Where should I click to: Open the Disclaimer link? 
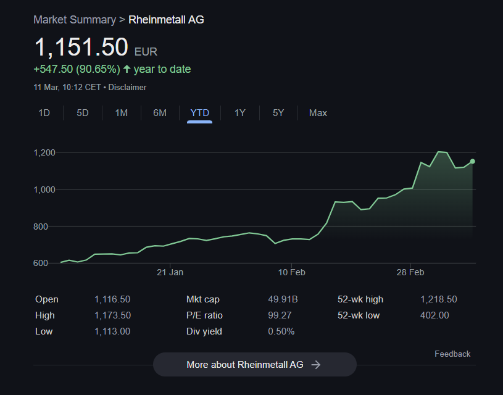pos(127,87)
